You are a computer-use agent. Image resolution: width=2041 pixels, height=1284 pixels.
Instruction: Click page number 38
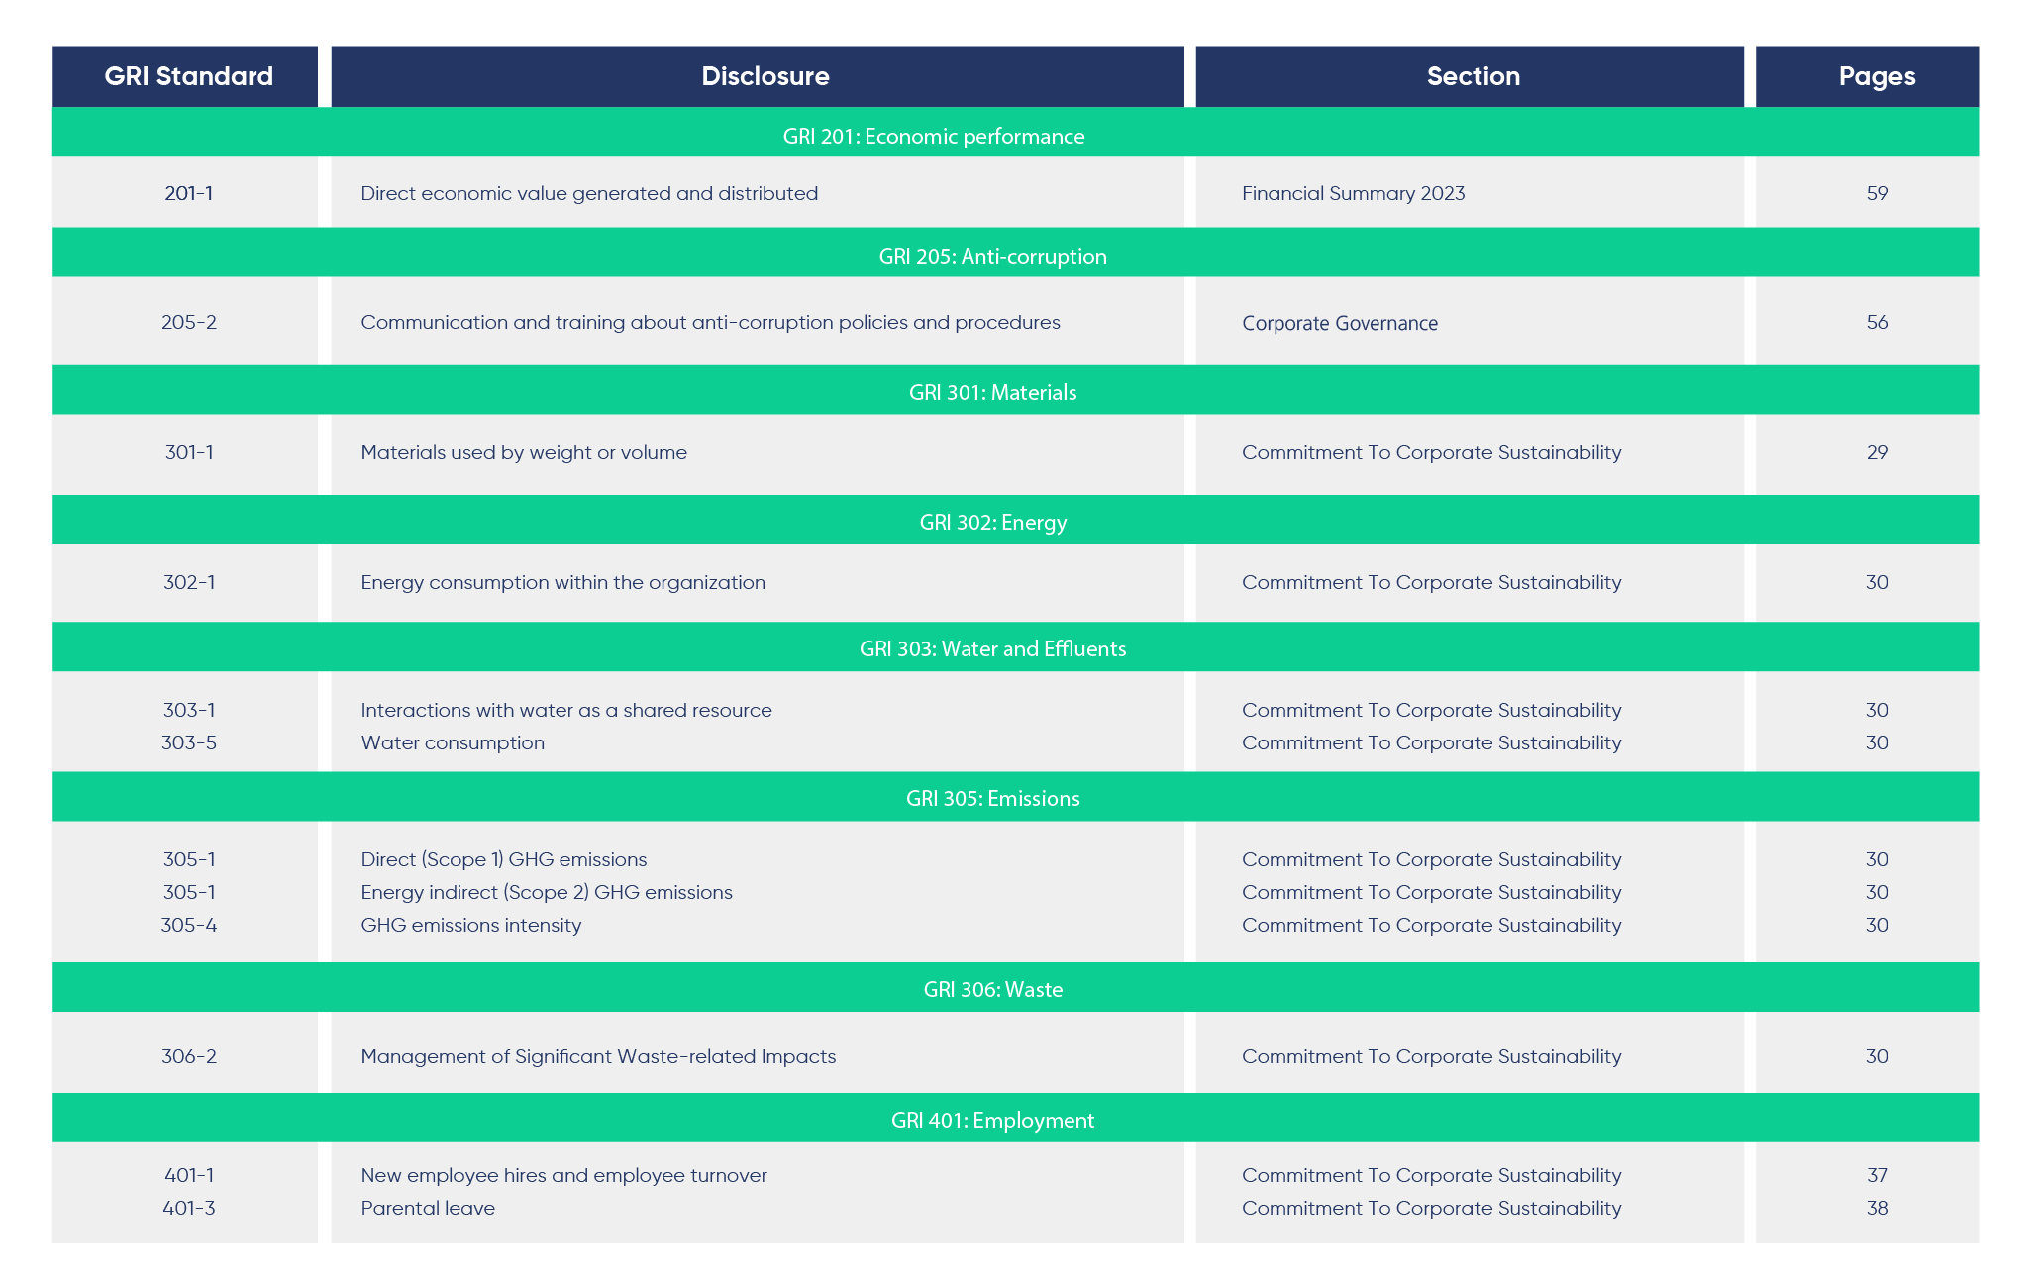tap(1877, 1208)
